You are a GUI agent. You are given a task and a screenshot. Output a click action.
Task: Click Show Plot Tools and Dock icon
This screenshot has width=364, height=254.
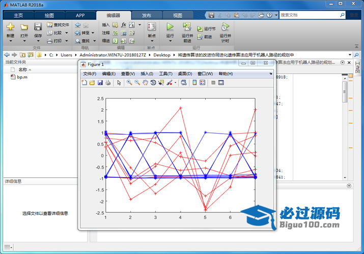click(221, 83)
